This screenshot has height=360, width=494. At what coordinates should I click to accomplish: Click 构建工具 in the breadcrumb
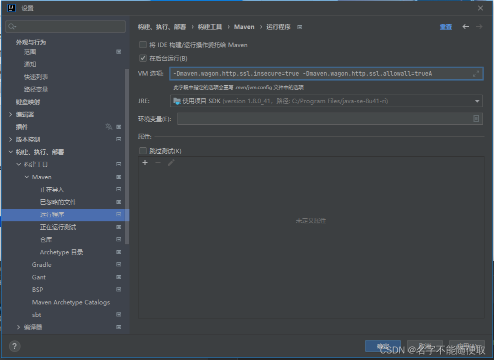(210, 27)
